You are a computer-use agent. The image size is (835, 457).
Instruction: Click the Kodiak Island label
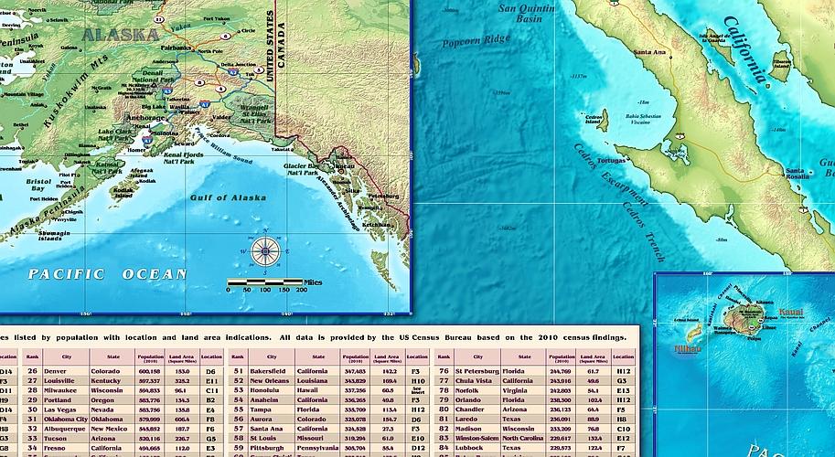point(123,193)
